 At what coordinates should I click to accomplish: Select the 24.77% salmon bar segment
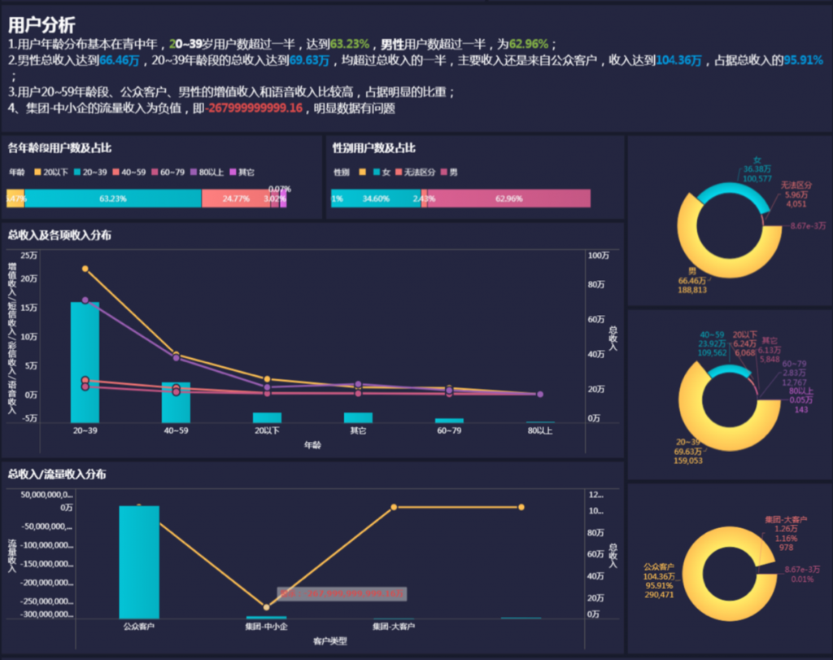(x=236, y=199)
